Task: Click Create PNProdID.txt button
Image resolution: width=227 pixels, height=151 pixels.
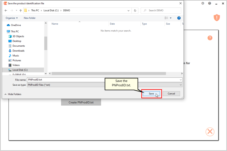Action: pyautogui.click(x=81, y=102)
